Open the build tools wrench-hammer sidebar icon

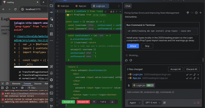52,67
